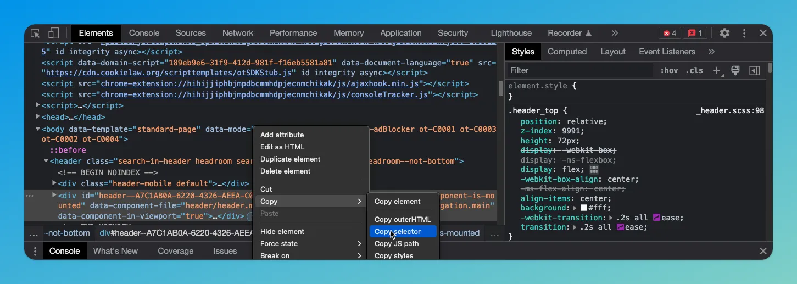Screen dimensions: 797x284
Task: Open the Recorder tab
Action: [570, 33]
